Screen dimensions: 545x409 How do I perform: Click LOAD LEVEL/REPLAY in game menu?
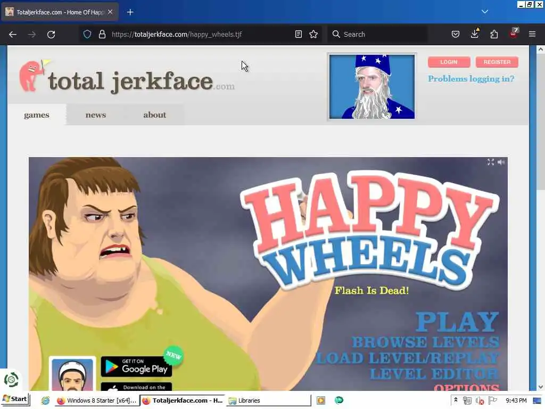coord(408,358)
